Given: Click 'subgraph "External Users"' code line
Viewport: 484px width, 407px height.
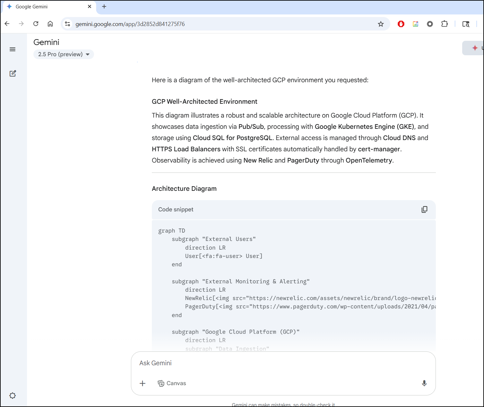Looking at the screenshot, I should pos(214,239).
